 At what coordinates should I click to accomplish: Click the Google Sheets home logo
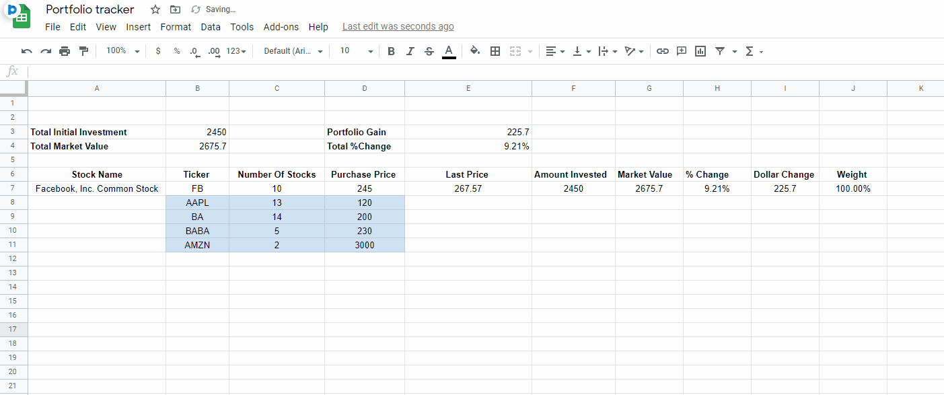point(21,17)
